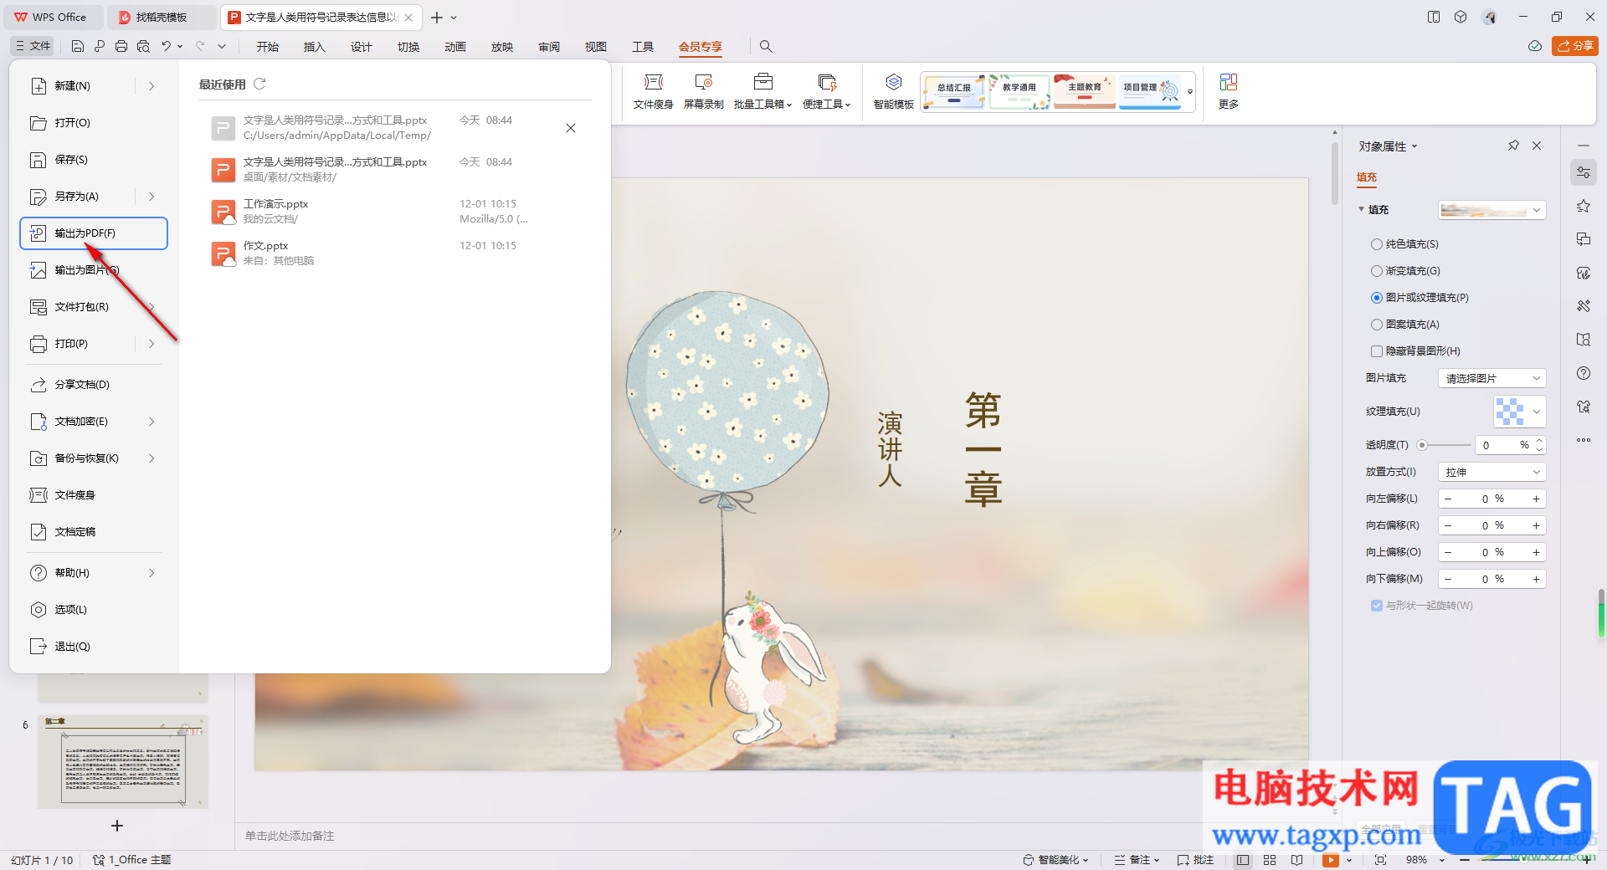Open recent file 工作演示.pptx
Image resolution: width=1607 pixels, height=870 pixels.
click(x=393, y=212)
